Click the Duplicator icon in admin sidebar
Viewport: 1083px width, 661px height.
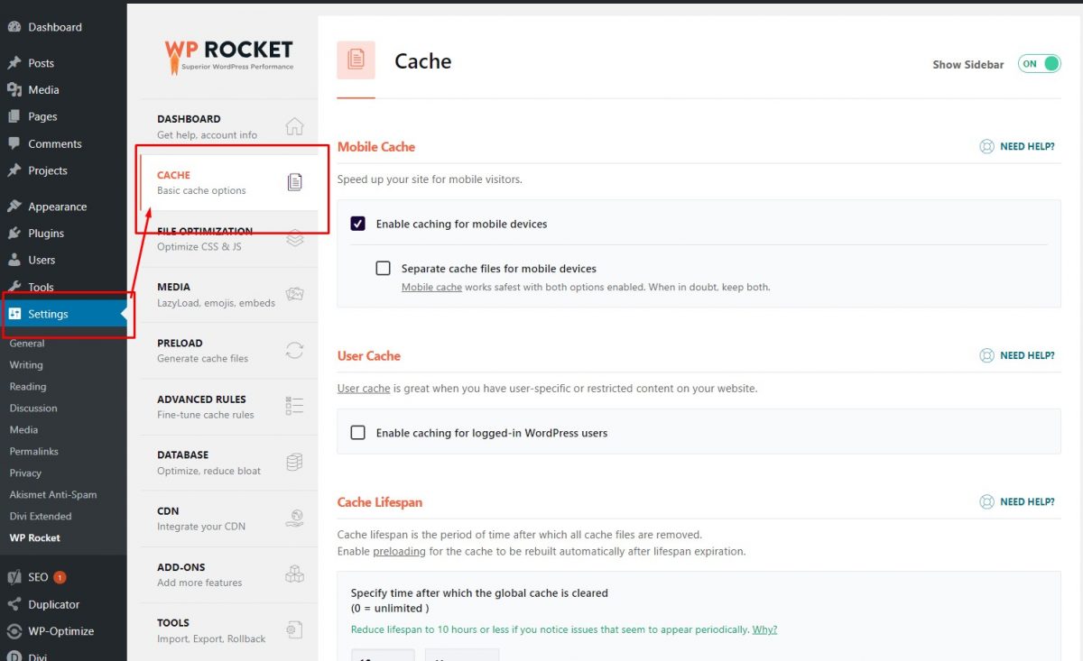pyautogui.click(x=14, y=604)
